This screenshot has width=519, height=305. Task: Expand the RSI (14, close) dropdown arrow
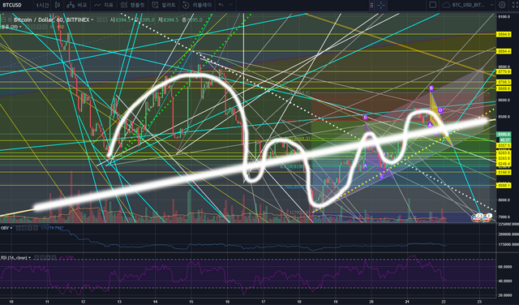pos(29,257)
